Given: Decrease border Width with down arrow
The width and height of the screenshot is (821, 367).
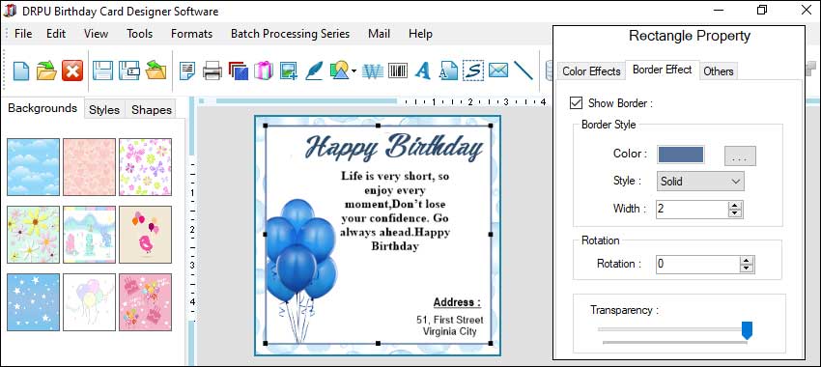Looking at the screenshot, I should tap(736, 213).
